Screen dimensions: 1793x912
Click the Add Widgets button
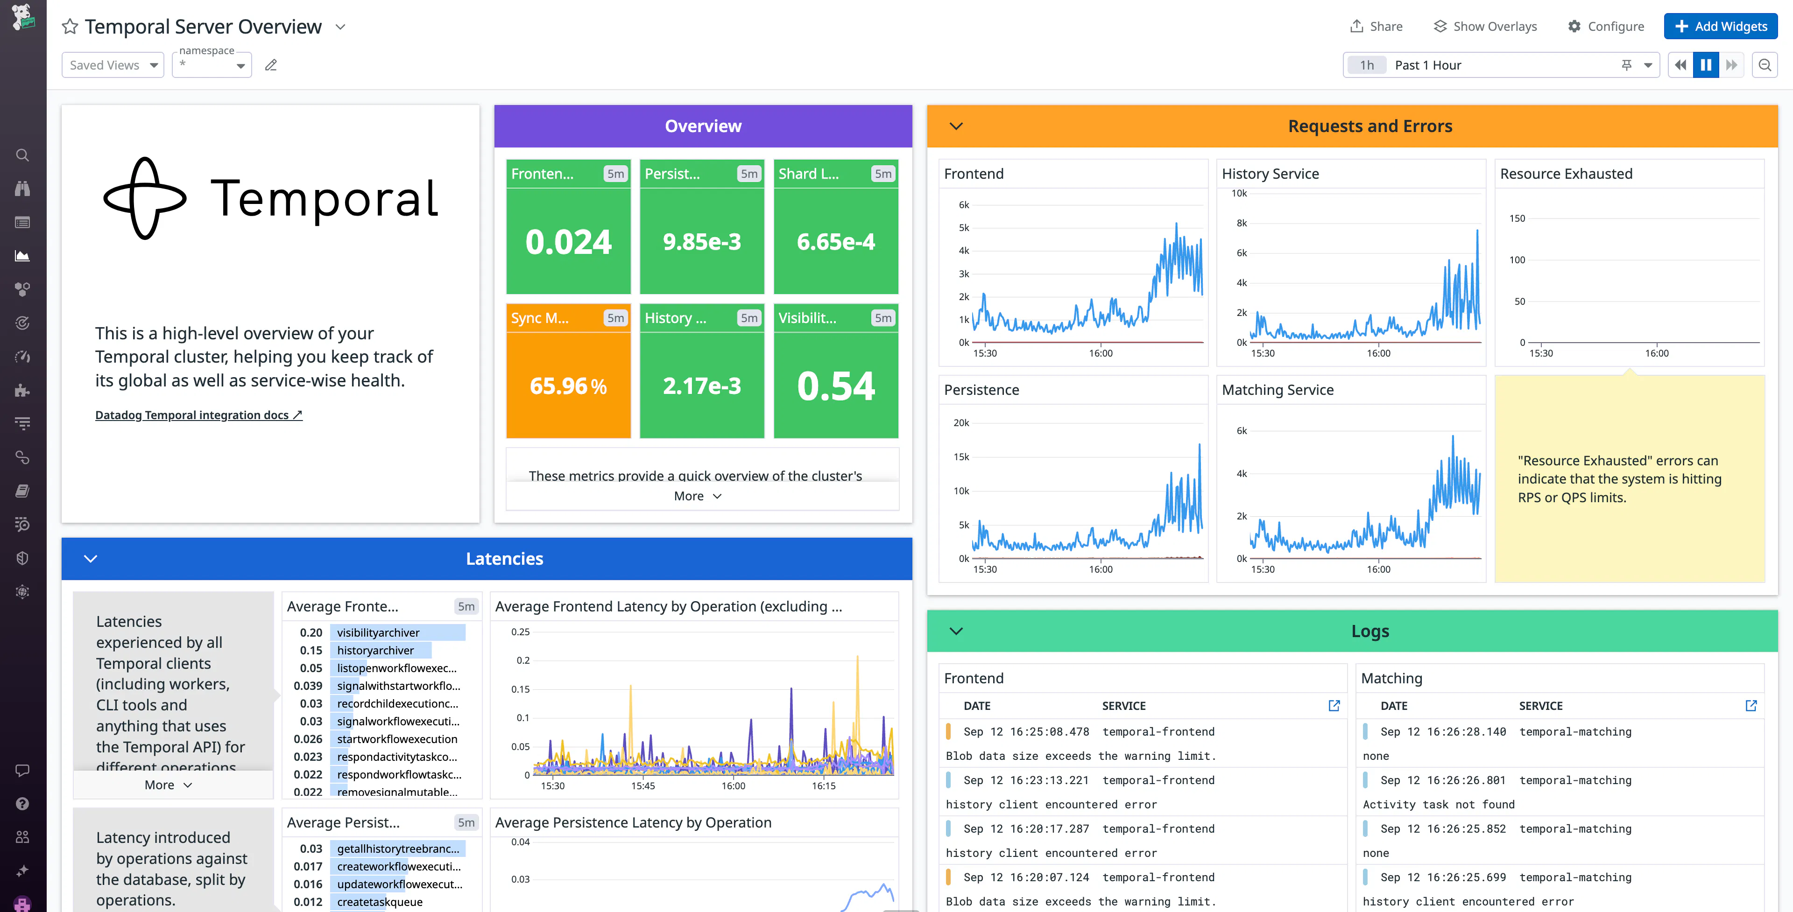pos(1720,26)
